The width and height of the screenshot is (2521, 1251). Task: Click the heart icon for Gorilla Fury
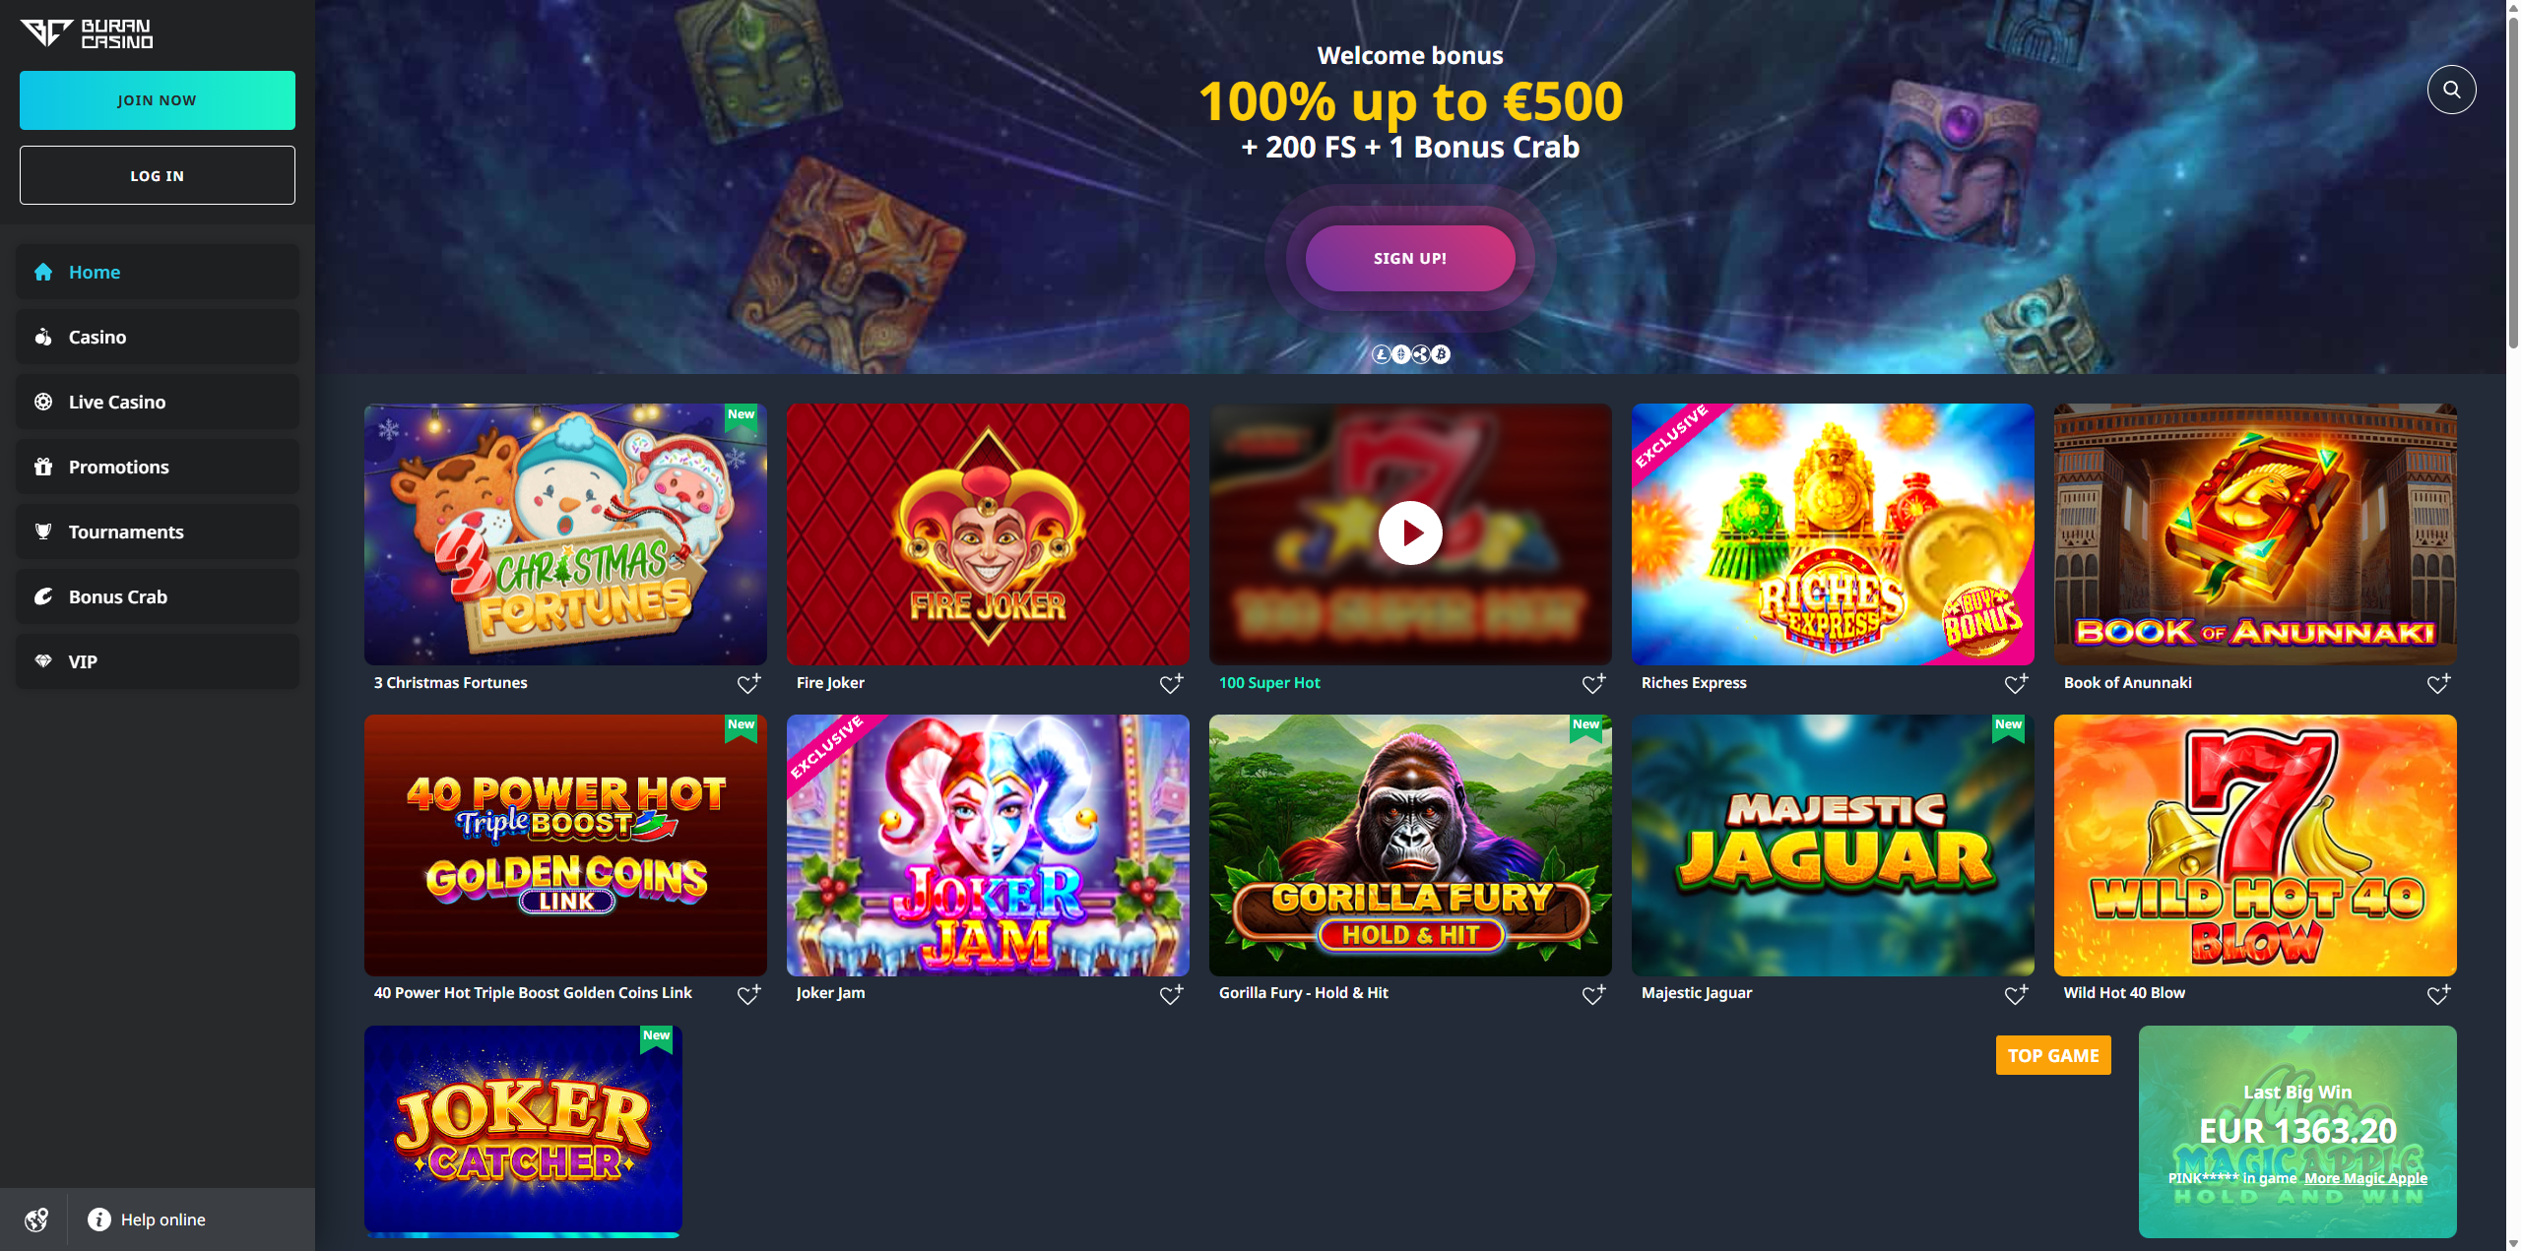click(1593, 994)
